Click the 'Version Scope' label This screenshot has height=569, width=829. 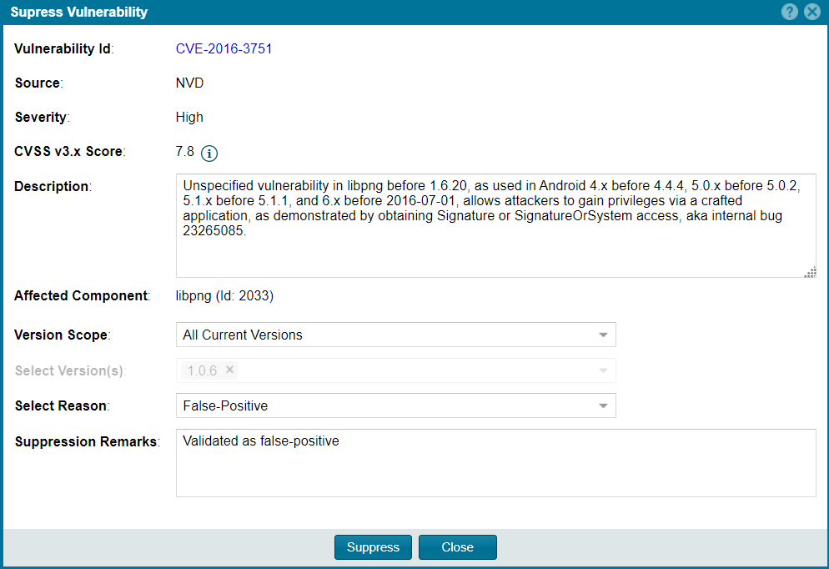click(x=63, y=335)
